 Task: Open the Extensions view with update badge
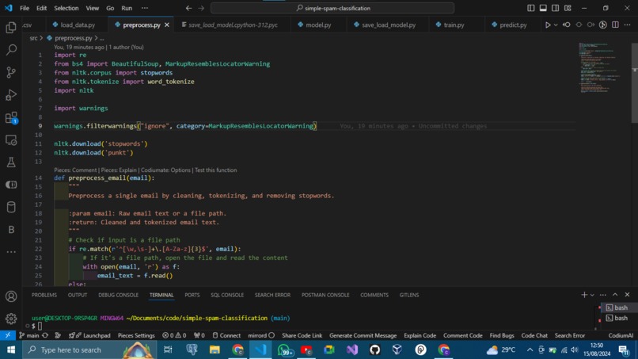(11, 118)
